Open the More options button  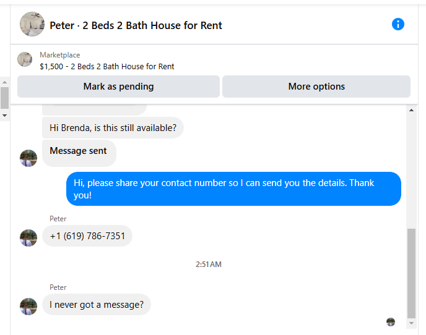click(x=316, y=87)
